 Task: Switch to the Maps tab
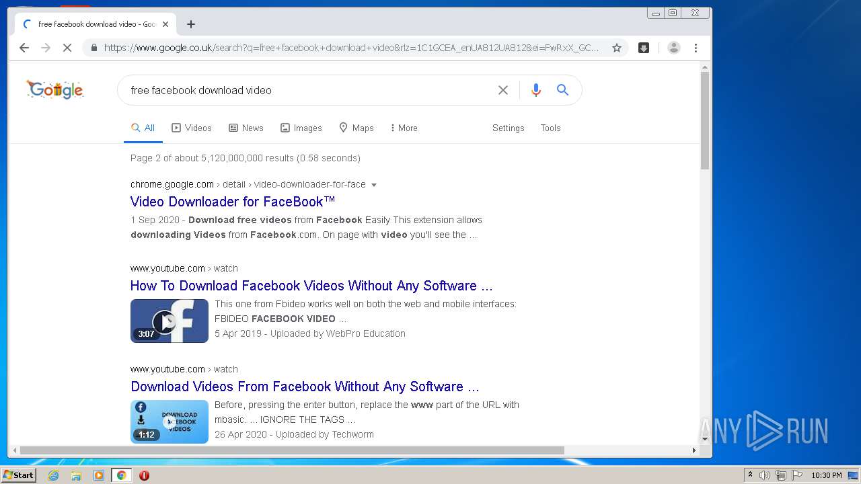pos(357,128)
